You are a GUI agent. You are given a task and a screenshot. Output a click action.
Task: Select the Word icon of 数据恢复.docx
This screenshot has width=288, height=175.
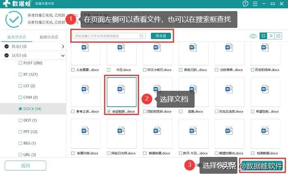(157, 131)
